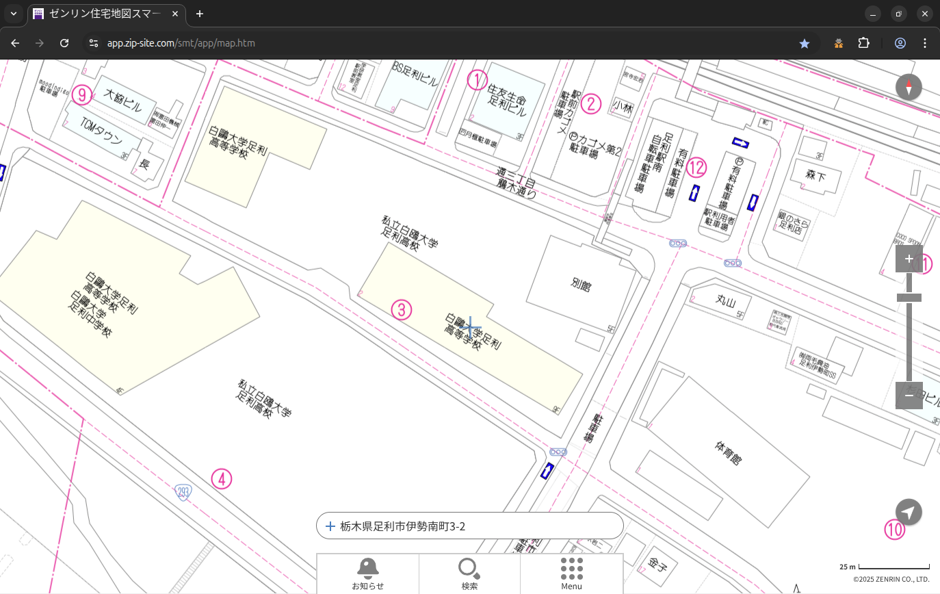940x594 pixels.
Task: Go to current location arrow button
Action: tap(909, 512)
